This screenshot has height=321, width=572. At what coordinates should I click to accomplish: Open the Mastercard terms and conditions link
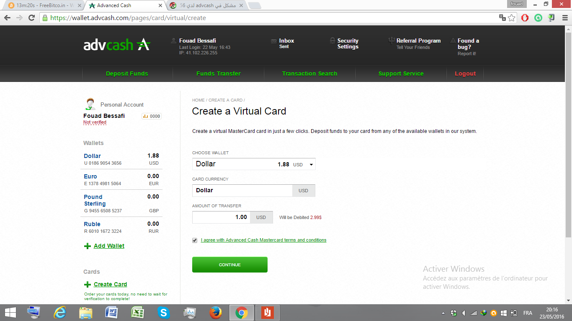pos(264,240)
